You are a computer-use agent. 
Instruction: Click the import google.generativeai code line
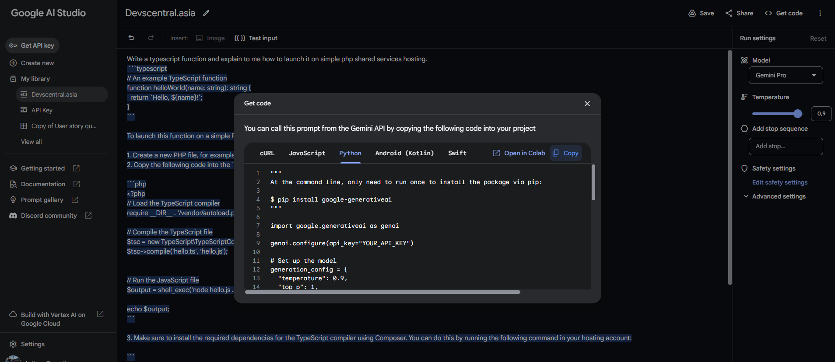click(334, 226)
